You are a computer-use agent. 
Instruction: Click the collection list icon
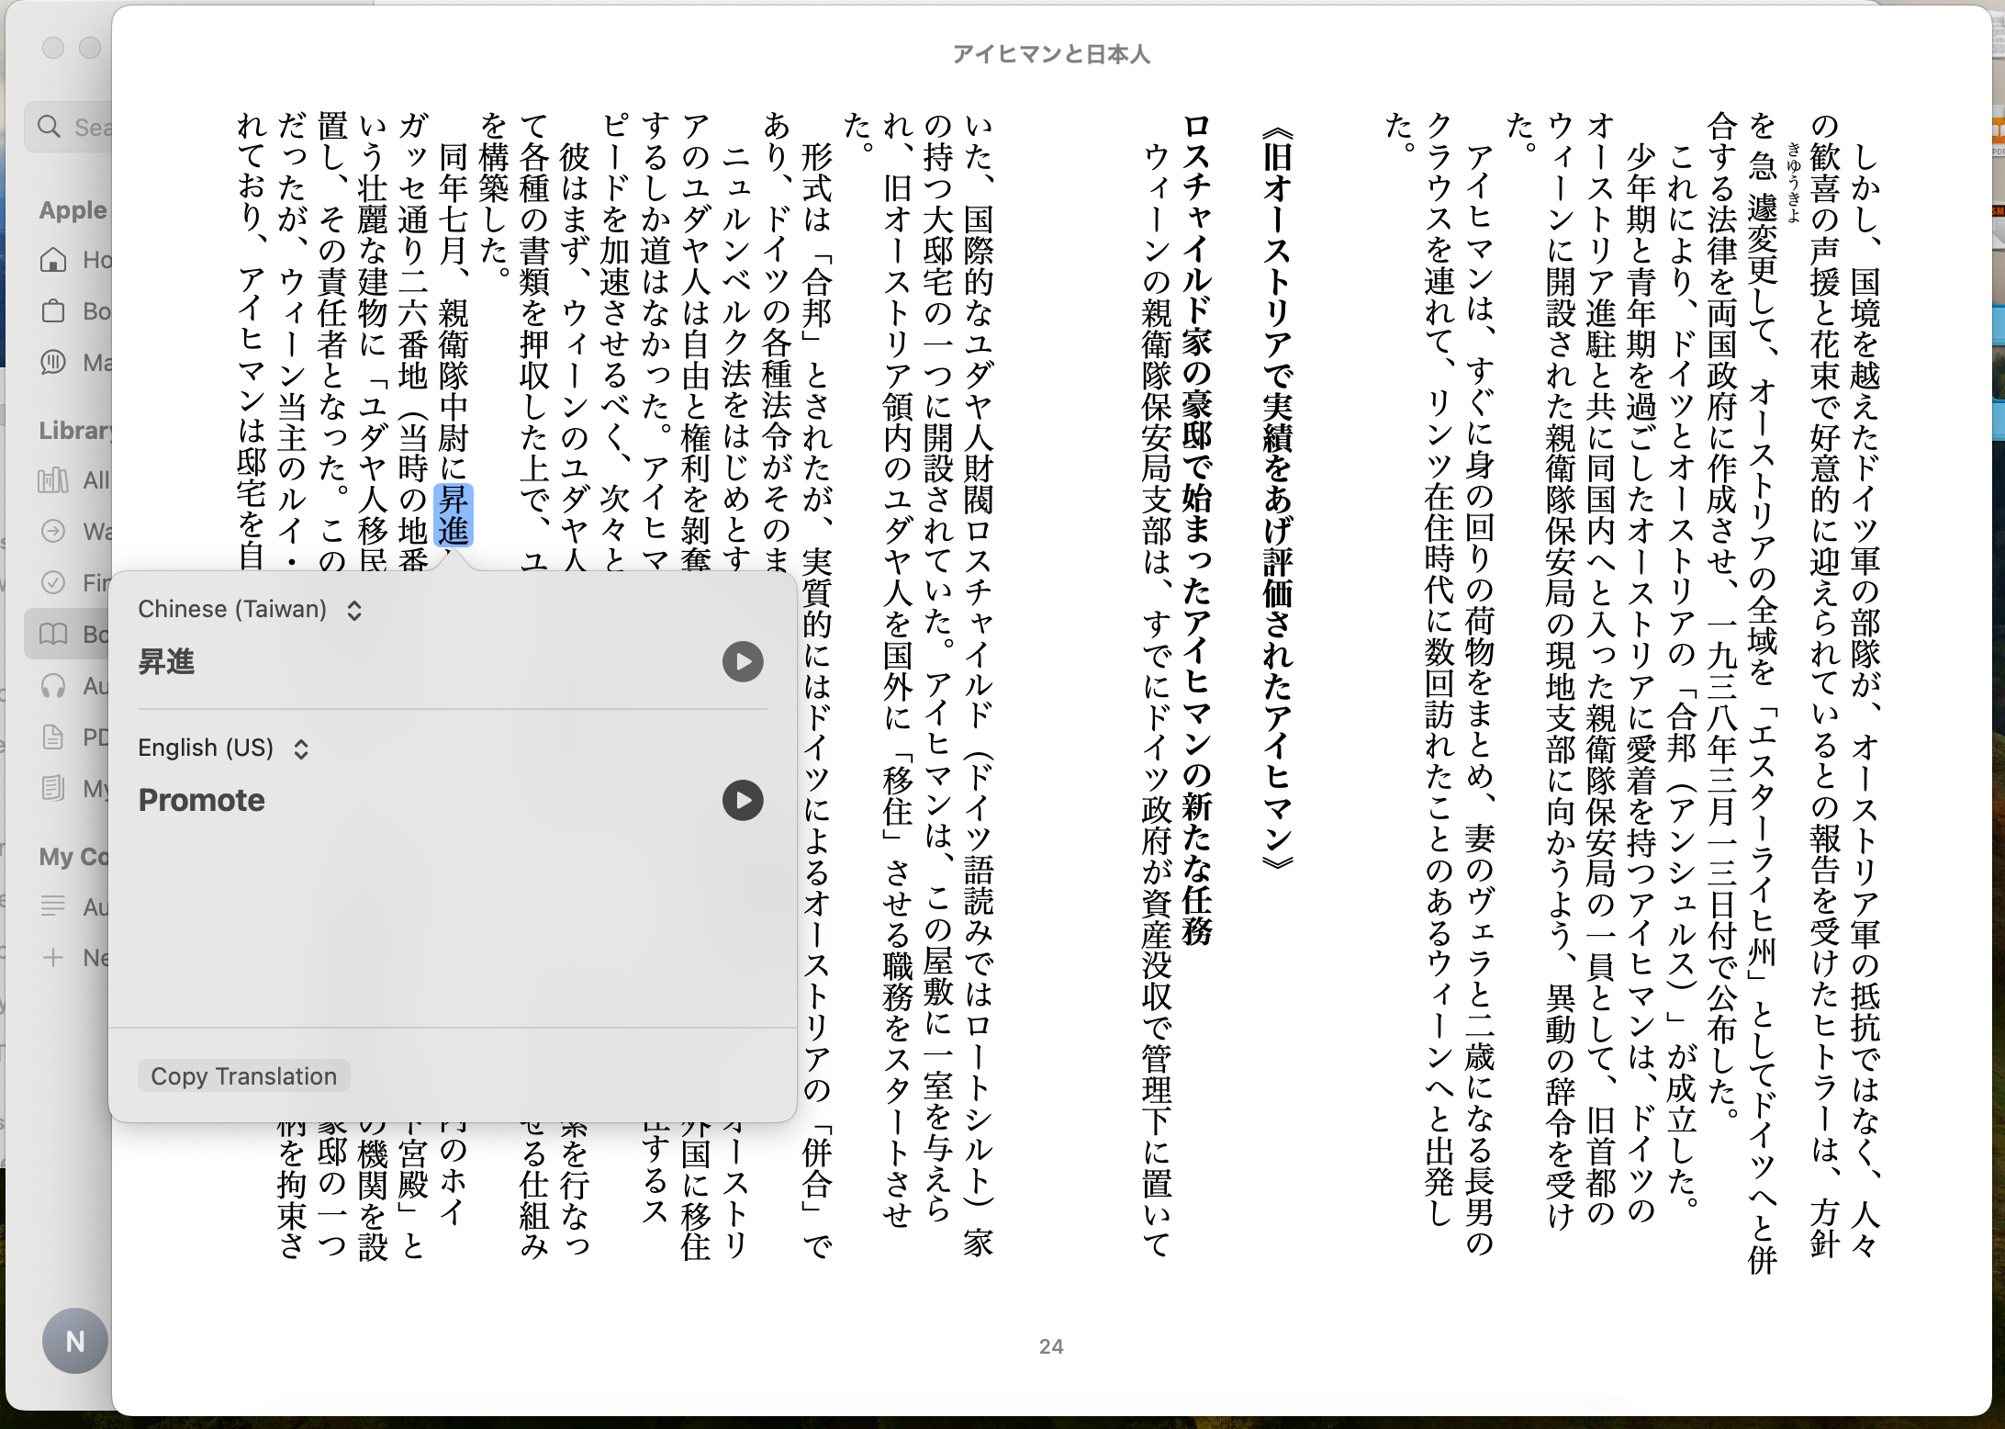[53, 906]
